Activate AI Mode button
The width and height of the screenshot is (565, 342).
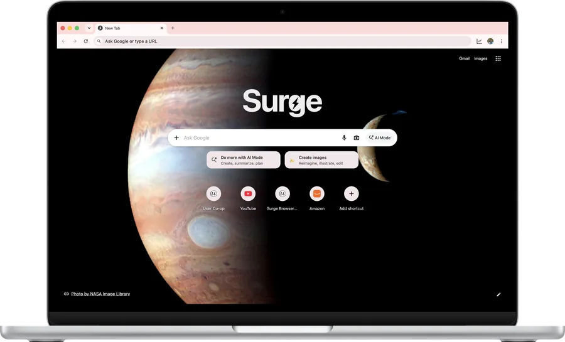(380, 138)
